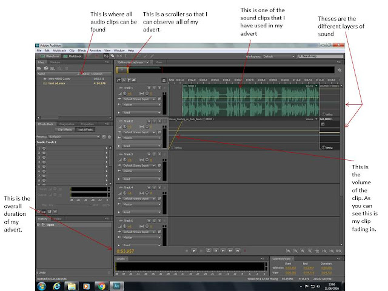The height and width of the screenshot is (291, 388).
Task: Move playhead to next with transport button
Action: [238, 250]
